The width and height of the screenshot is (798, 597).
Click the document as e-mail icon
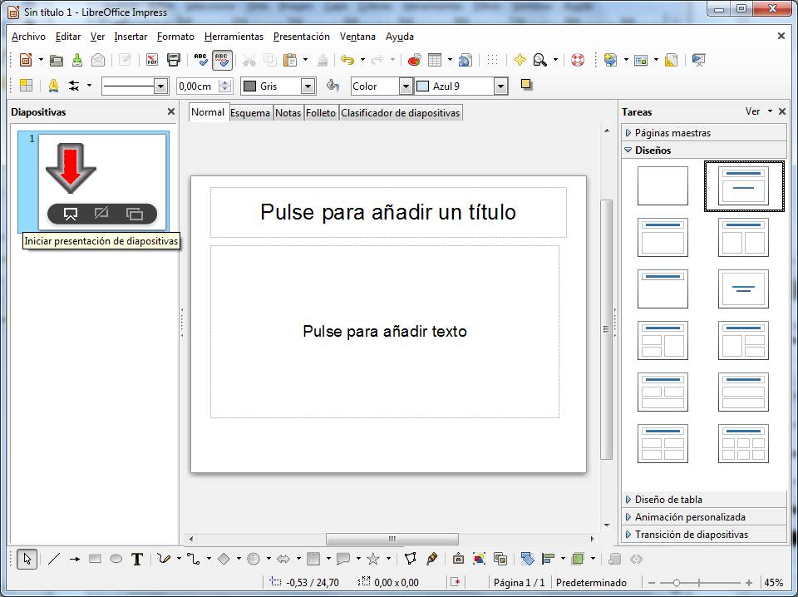pos(98,60)
